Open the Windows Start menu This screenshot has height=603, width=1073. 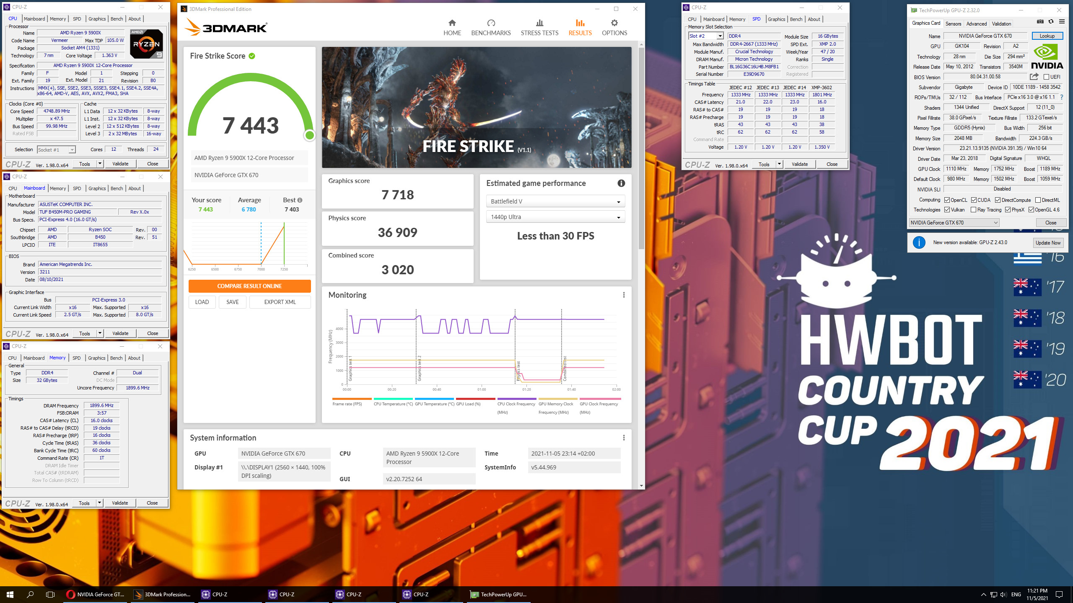10,594
